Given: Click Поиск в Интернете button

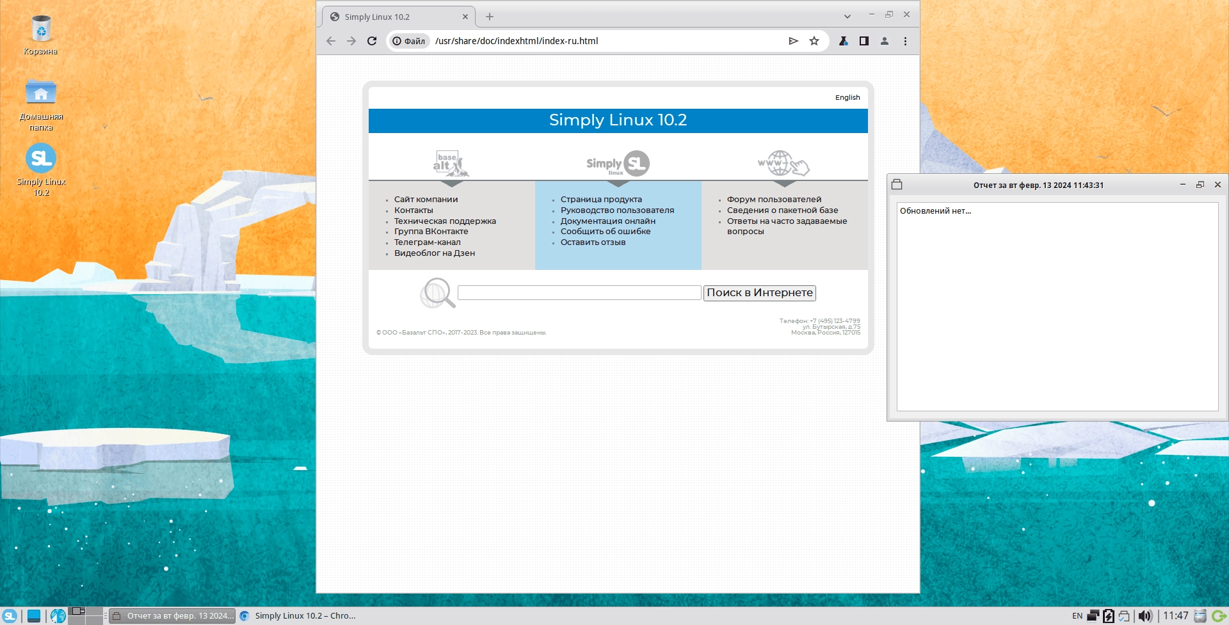Looking at the screenshot, I should pos(760,293).
